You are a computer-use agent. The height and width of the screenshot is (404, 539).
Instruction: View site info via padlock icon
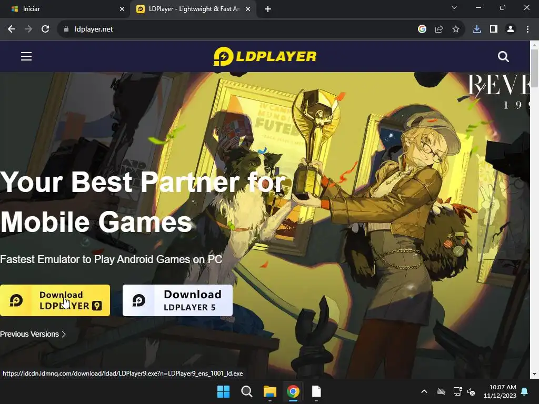click(66, 29)
